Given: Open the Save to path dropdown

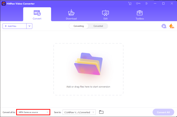Looking at the screenshot, I should (x=79, y=112).
